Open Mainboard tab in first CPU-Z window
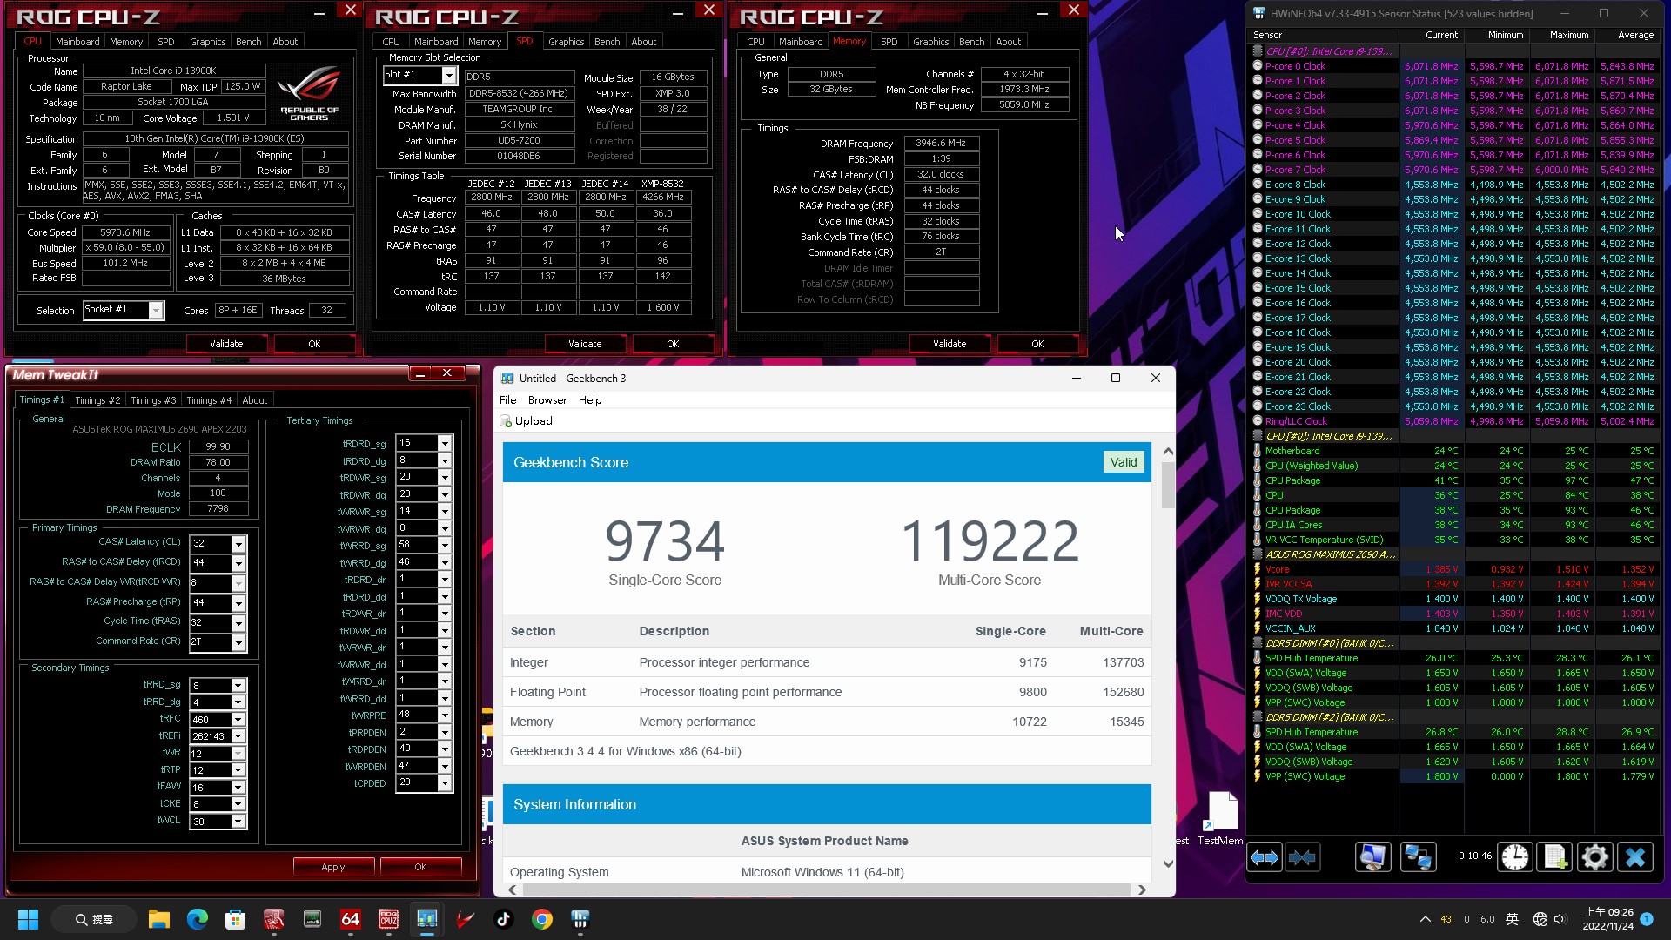1671x940 pixels. [77, 42]
